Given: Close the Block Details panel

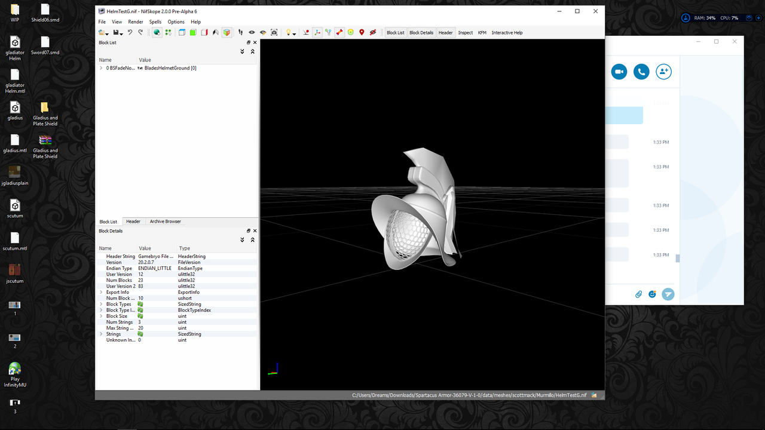Looking at the screenshot, I should tap(255, 231).
